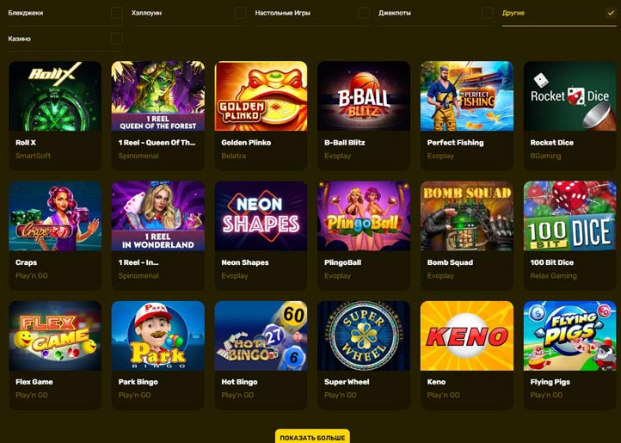621x443 pixels.
Task: Choose the Другие category label
Action: pos(513,13)
